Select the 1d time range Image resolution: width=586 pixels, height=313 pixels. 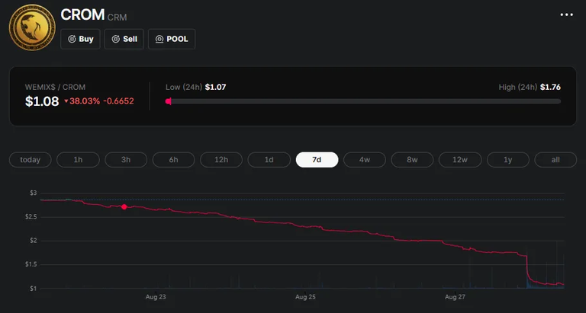coord(269,160)
